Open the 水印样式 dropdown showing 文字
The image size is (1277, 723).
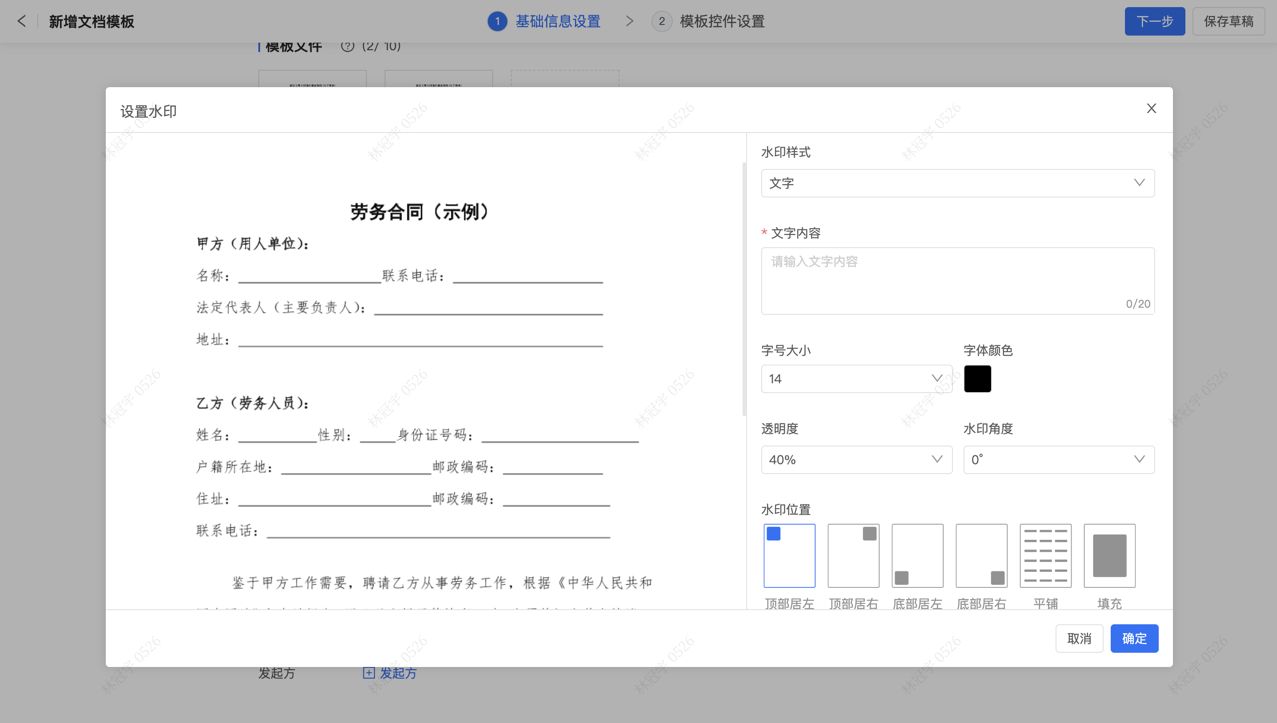click(958, 183)
